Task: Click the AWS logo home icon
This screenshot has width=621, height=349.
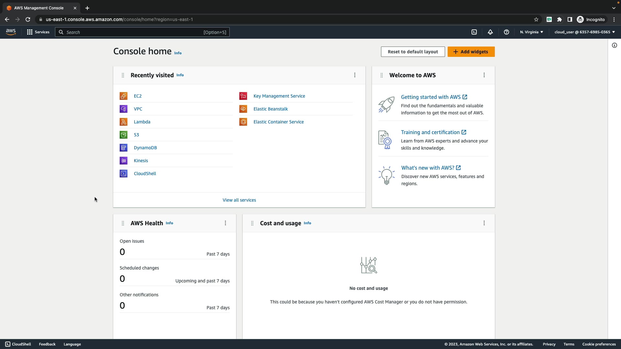Action: point(11,32)
